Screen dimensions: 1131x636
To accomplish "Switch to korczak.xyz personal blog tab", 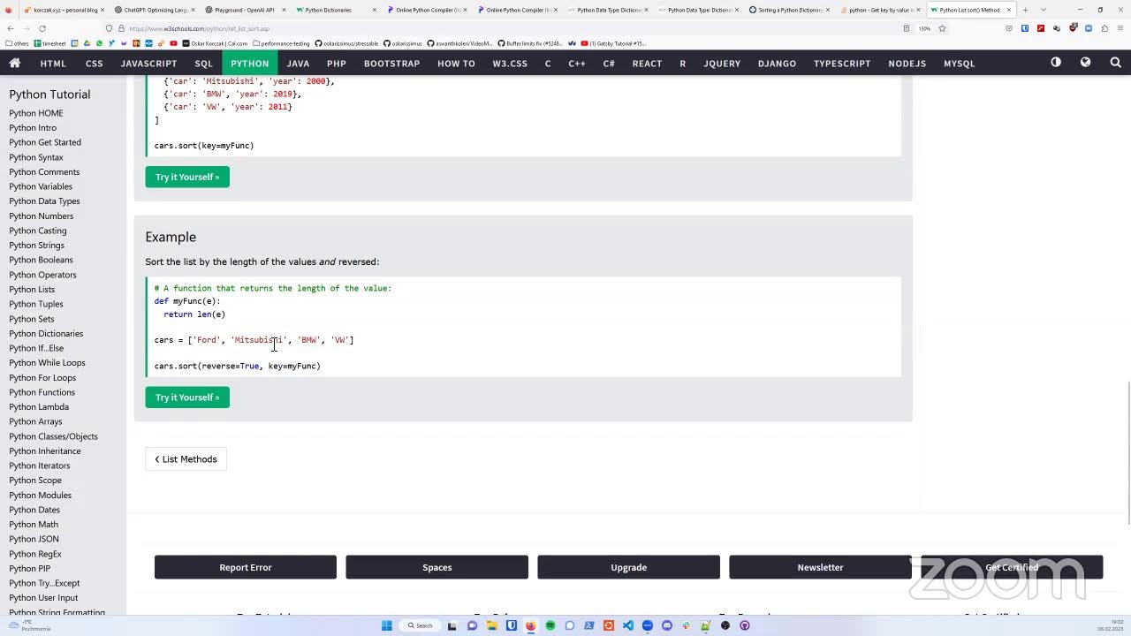I will pos(65,10).
